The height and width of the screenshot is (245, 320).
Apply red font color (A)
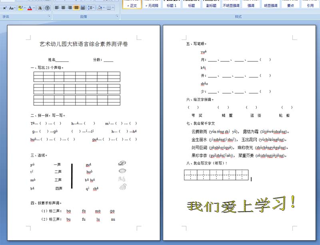pyautogui.click(x=30, y=8)
